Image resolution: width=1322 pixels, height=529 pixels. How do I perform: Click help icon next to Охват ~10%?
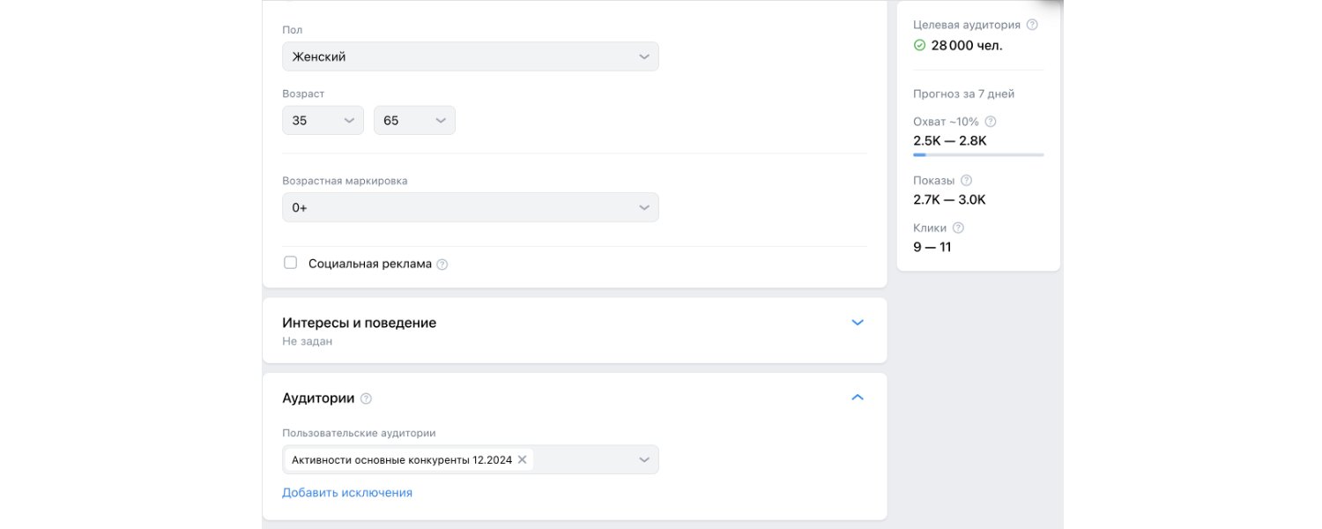(991, 122)
